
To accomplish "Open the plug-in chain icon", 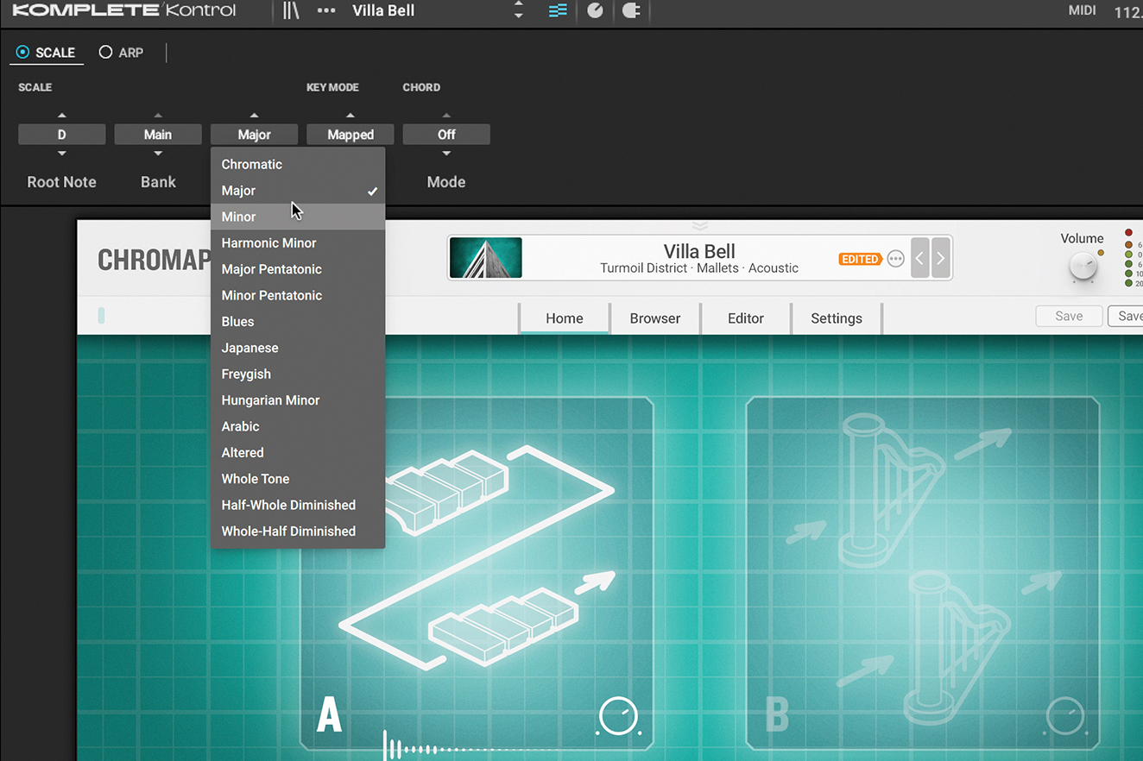I will (631, 10).
